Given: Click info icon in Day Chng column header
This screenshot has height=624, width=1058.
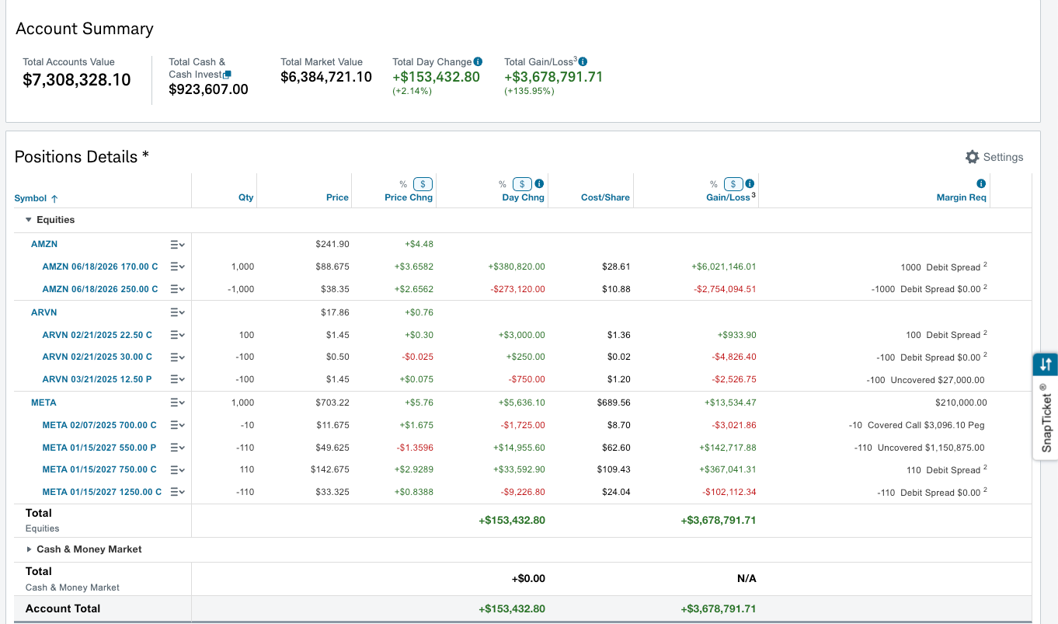Looking at the screenshot, I should [x=539, y=184].
